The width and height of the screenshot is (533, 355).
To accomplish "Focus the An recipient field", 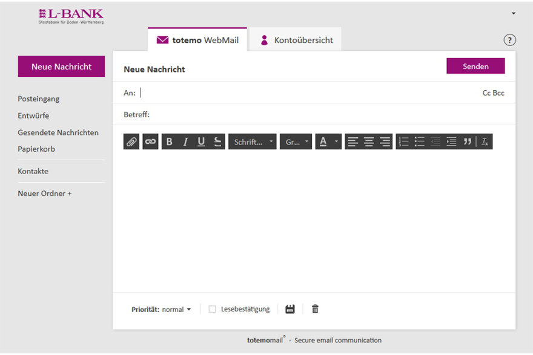I will [310, 93].
